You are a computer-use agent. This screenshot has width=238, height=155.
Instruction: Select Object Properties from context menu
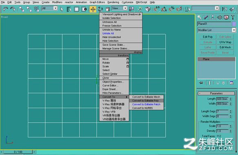(114, 82)
